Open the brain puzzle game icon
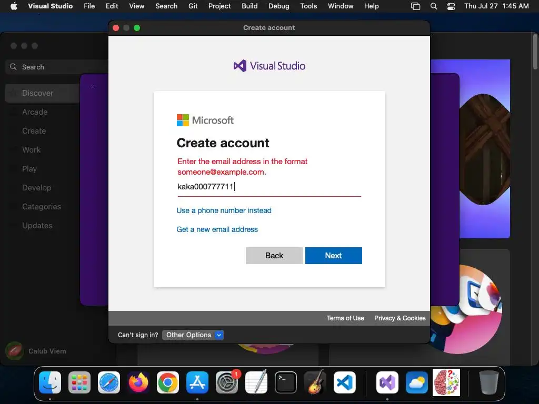The width and height of the screenshot is (539, 404). 446,382
